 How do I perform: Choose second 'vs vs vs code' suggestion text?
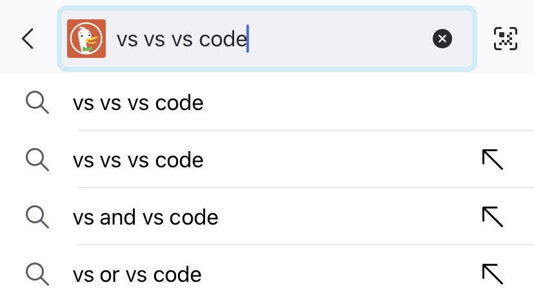138,160
